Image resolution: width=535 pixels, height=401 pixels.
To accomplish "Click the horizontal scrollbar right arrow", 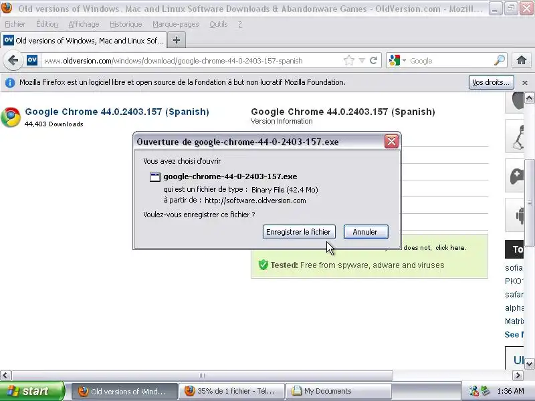I will (518, 375).
